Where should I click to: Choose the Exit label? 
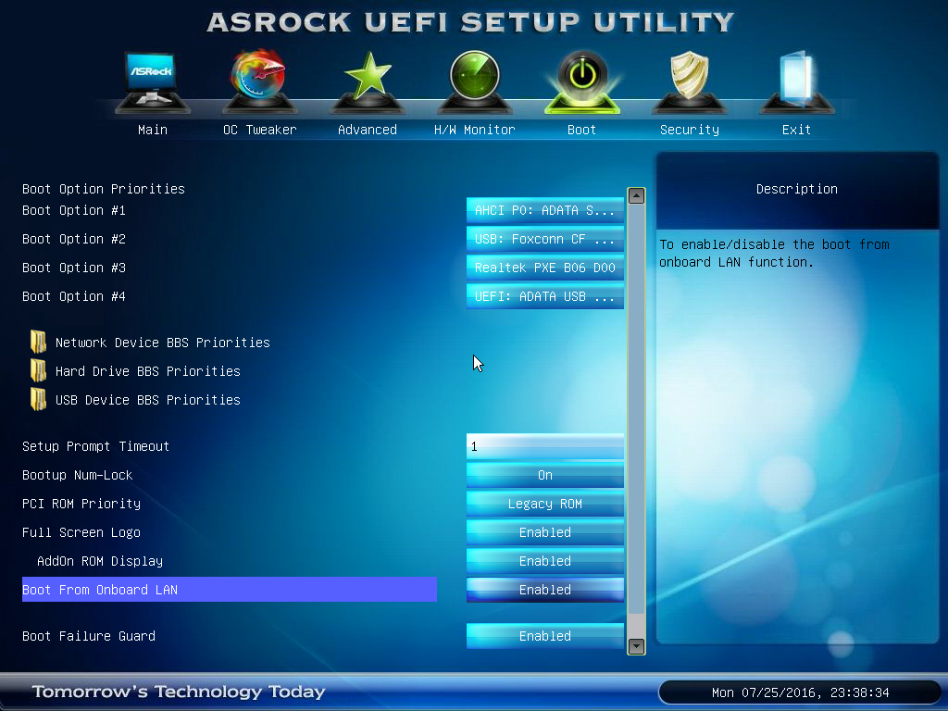coord(796,130)
